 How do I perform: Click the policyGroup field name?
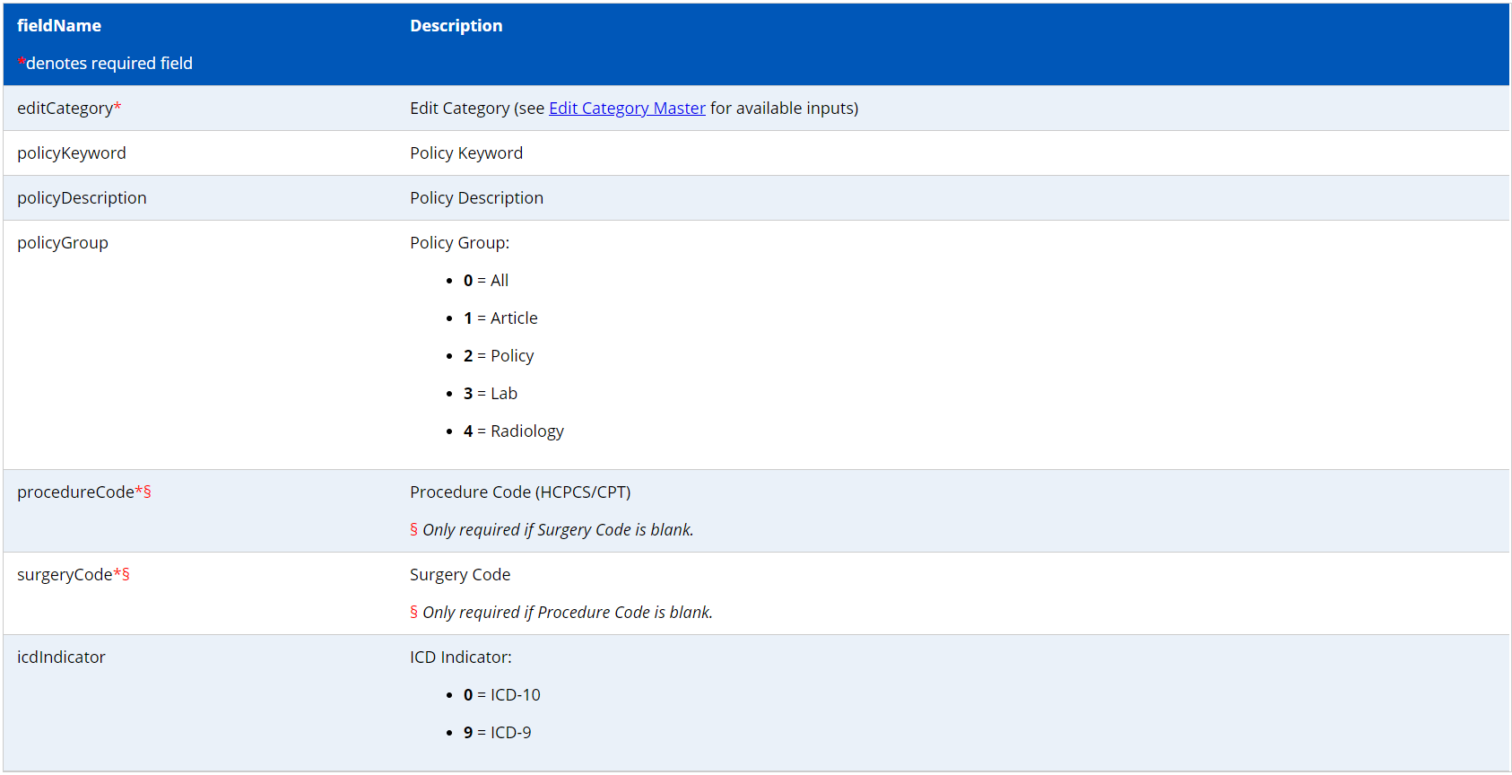pos(63,243)
